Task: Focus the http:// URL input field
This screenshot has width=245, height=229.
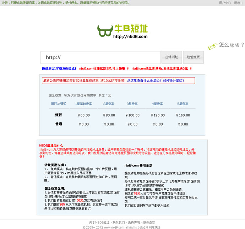Action: 100,57
